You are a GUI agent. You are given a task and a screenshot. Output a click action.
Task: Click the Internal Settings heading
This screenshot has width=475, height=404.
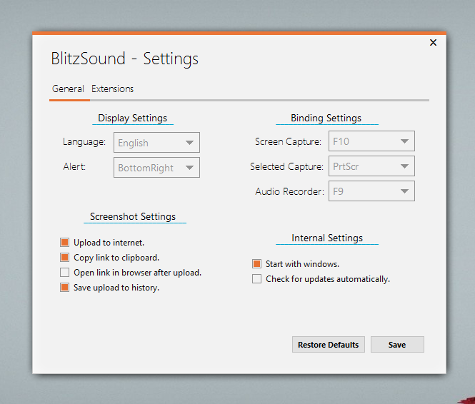pyautogui.click(x=327, y=238)
